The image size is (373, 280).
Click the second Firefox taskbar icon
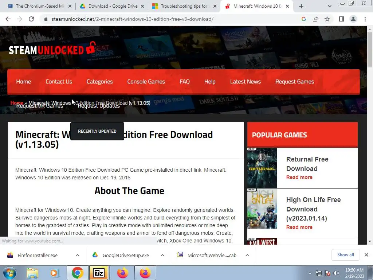(x=145, y=273)
